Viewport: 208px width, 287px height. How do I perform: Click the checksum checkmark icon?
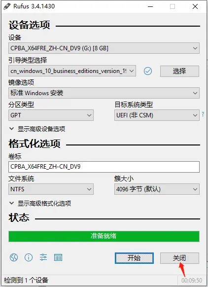pos(148,71)
